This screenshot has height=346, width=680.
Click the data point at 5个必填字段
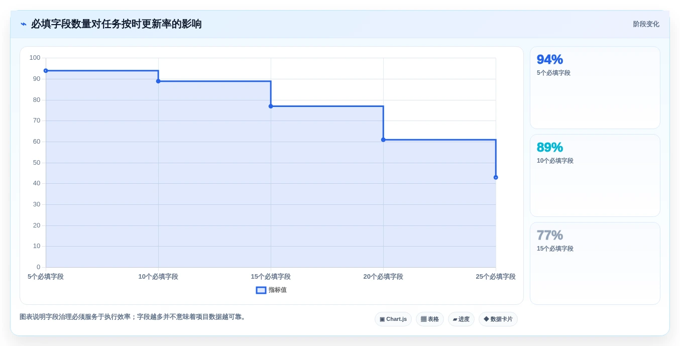pos(46,71)
